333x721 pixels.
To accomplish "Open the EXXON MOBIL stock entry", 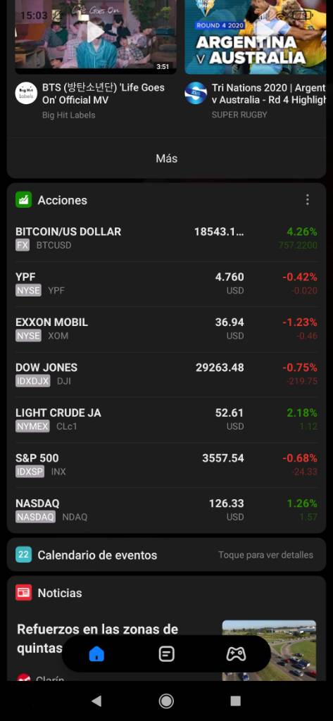I will [x=166, y=329].
